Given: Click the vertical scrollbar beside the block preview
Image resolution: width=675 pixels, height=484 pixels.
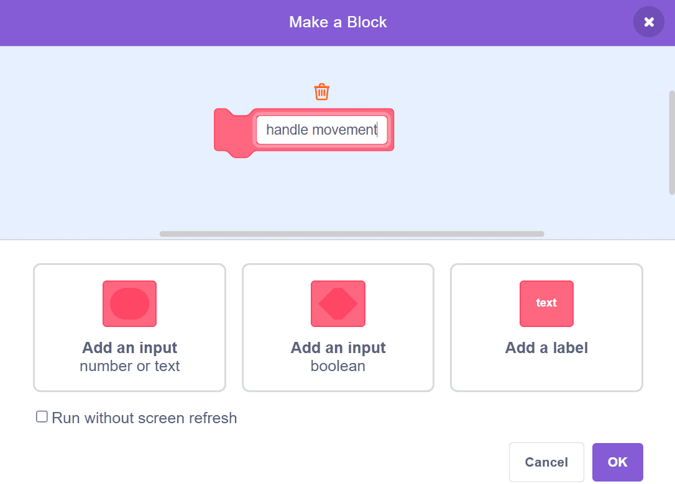Looking at the screenshot, I should click(x=671, y=143).
